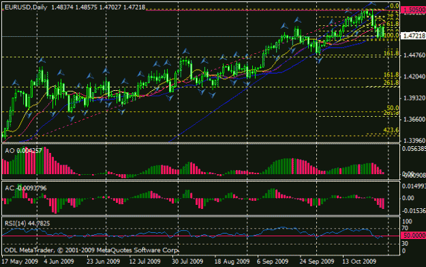Click the RSI(14) 44.7825 indicator label
426x267 pixels.
[x=27, y=224]
